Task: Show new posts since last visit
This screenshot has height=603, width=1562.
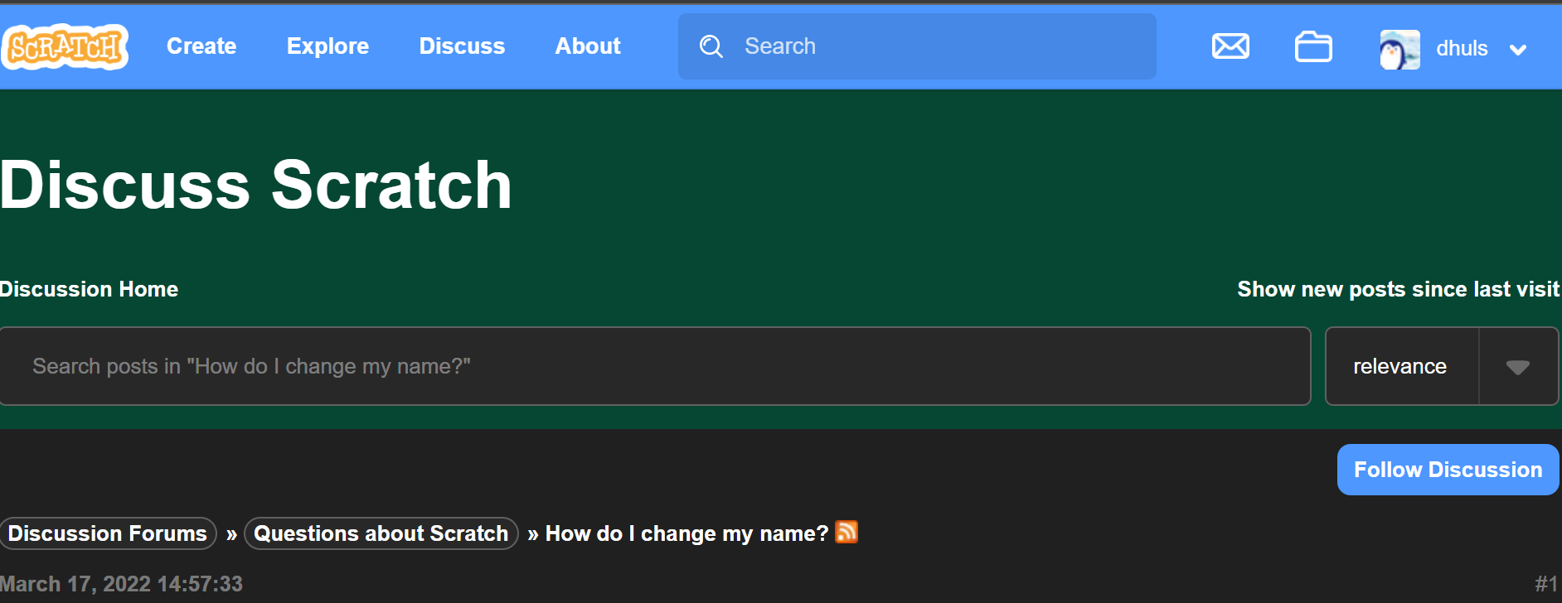Action: tap(1398, 288)
